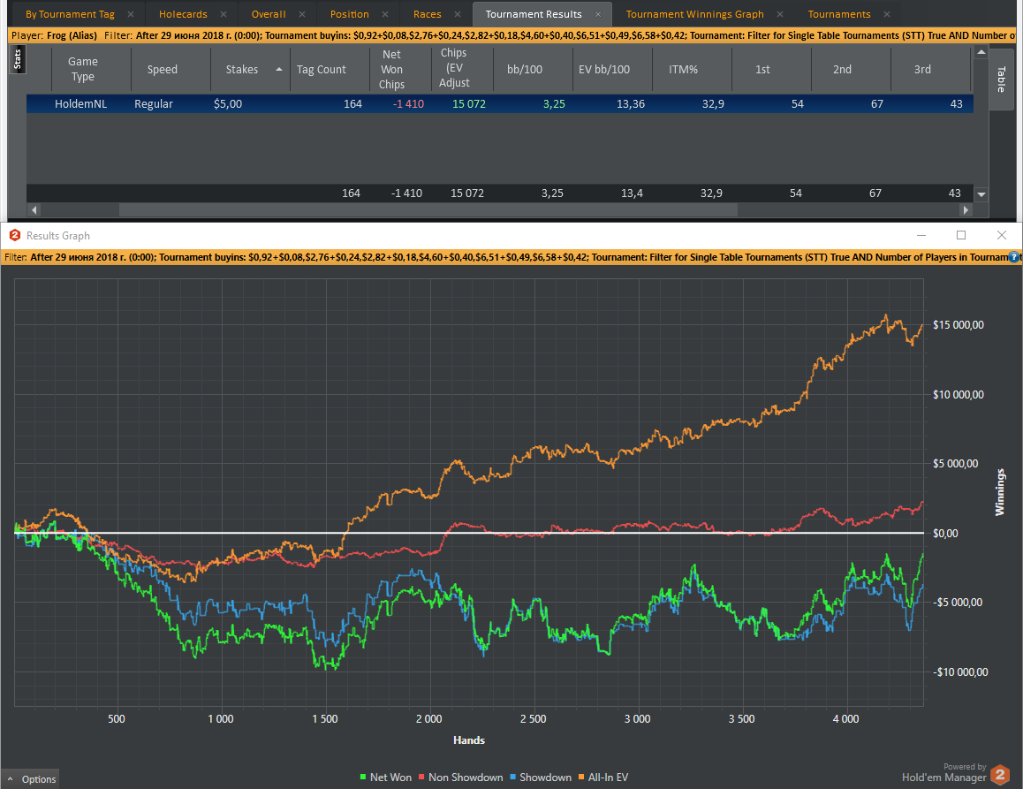Image resolution: width=1023 pixels, height=789 pixels.
Task: Click the Results Graph window icon
Action: click(14, 236)
